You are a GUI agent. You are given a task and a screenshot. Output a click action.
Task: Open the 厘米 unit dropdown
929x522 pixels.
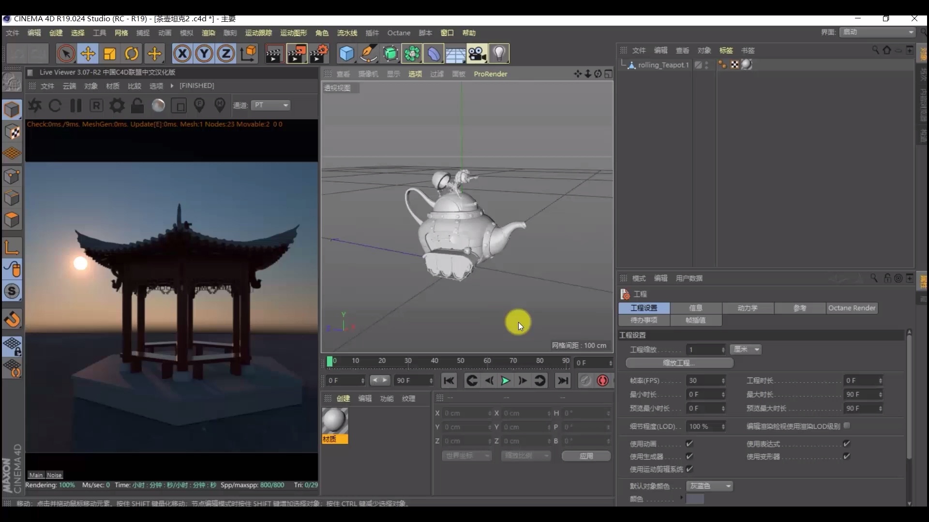tap(746, 349)
